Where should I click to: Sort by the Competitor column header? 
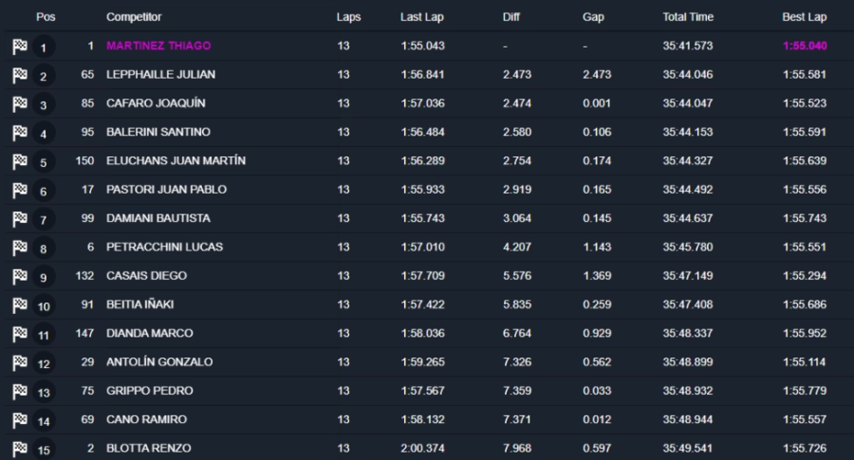tap(134, 17)
